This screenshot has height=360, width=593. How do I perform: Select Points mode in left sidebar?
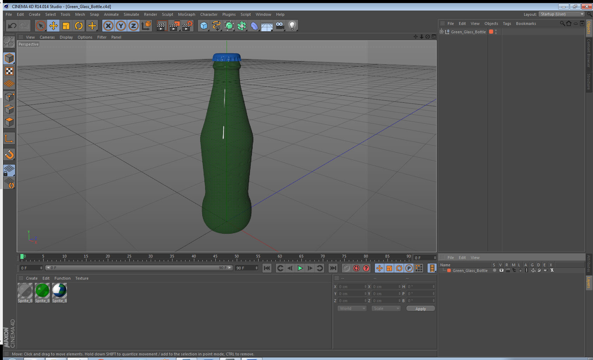[x=9, y=96]
